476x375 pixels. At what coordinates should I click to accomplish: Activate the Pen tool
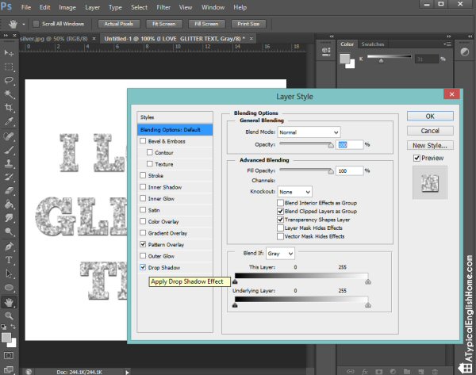9,246
